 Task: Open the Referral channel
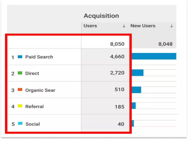pyautogui.click(x=34, y=106)
